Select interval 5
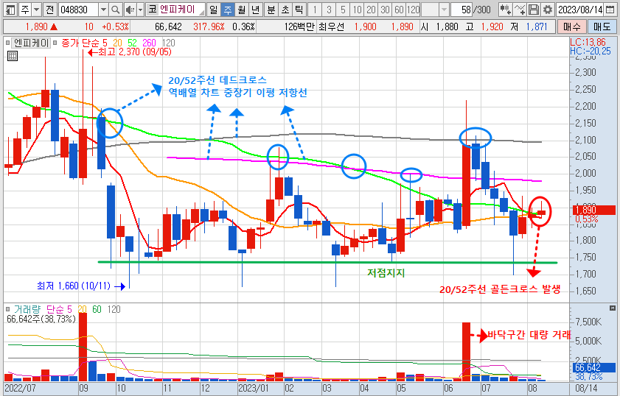 (343, 10)
